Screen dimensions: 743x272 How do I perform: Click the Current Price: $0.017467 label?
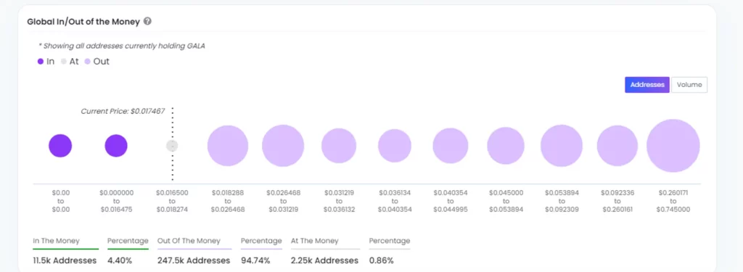(x=123, y=112)
